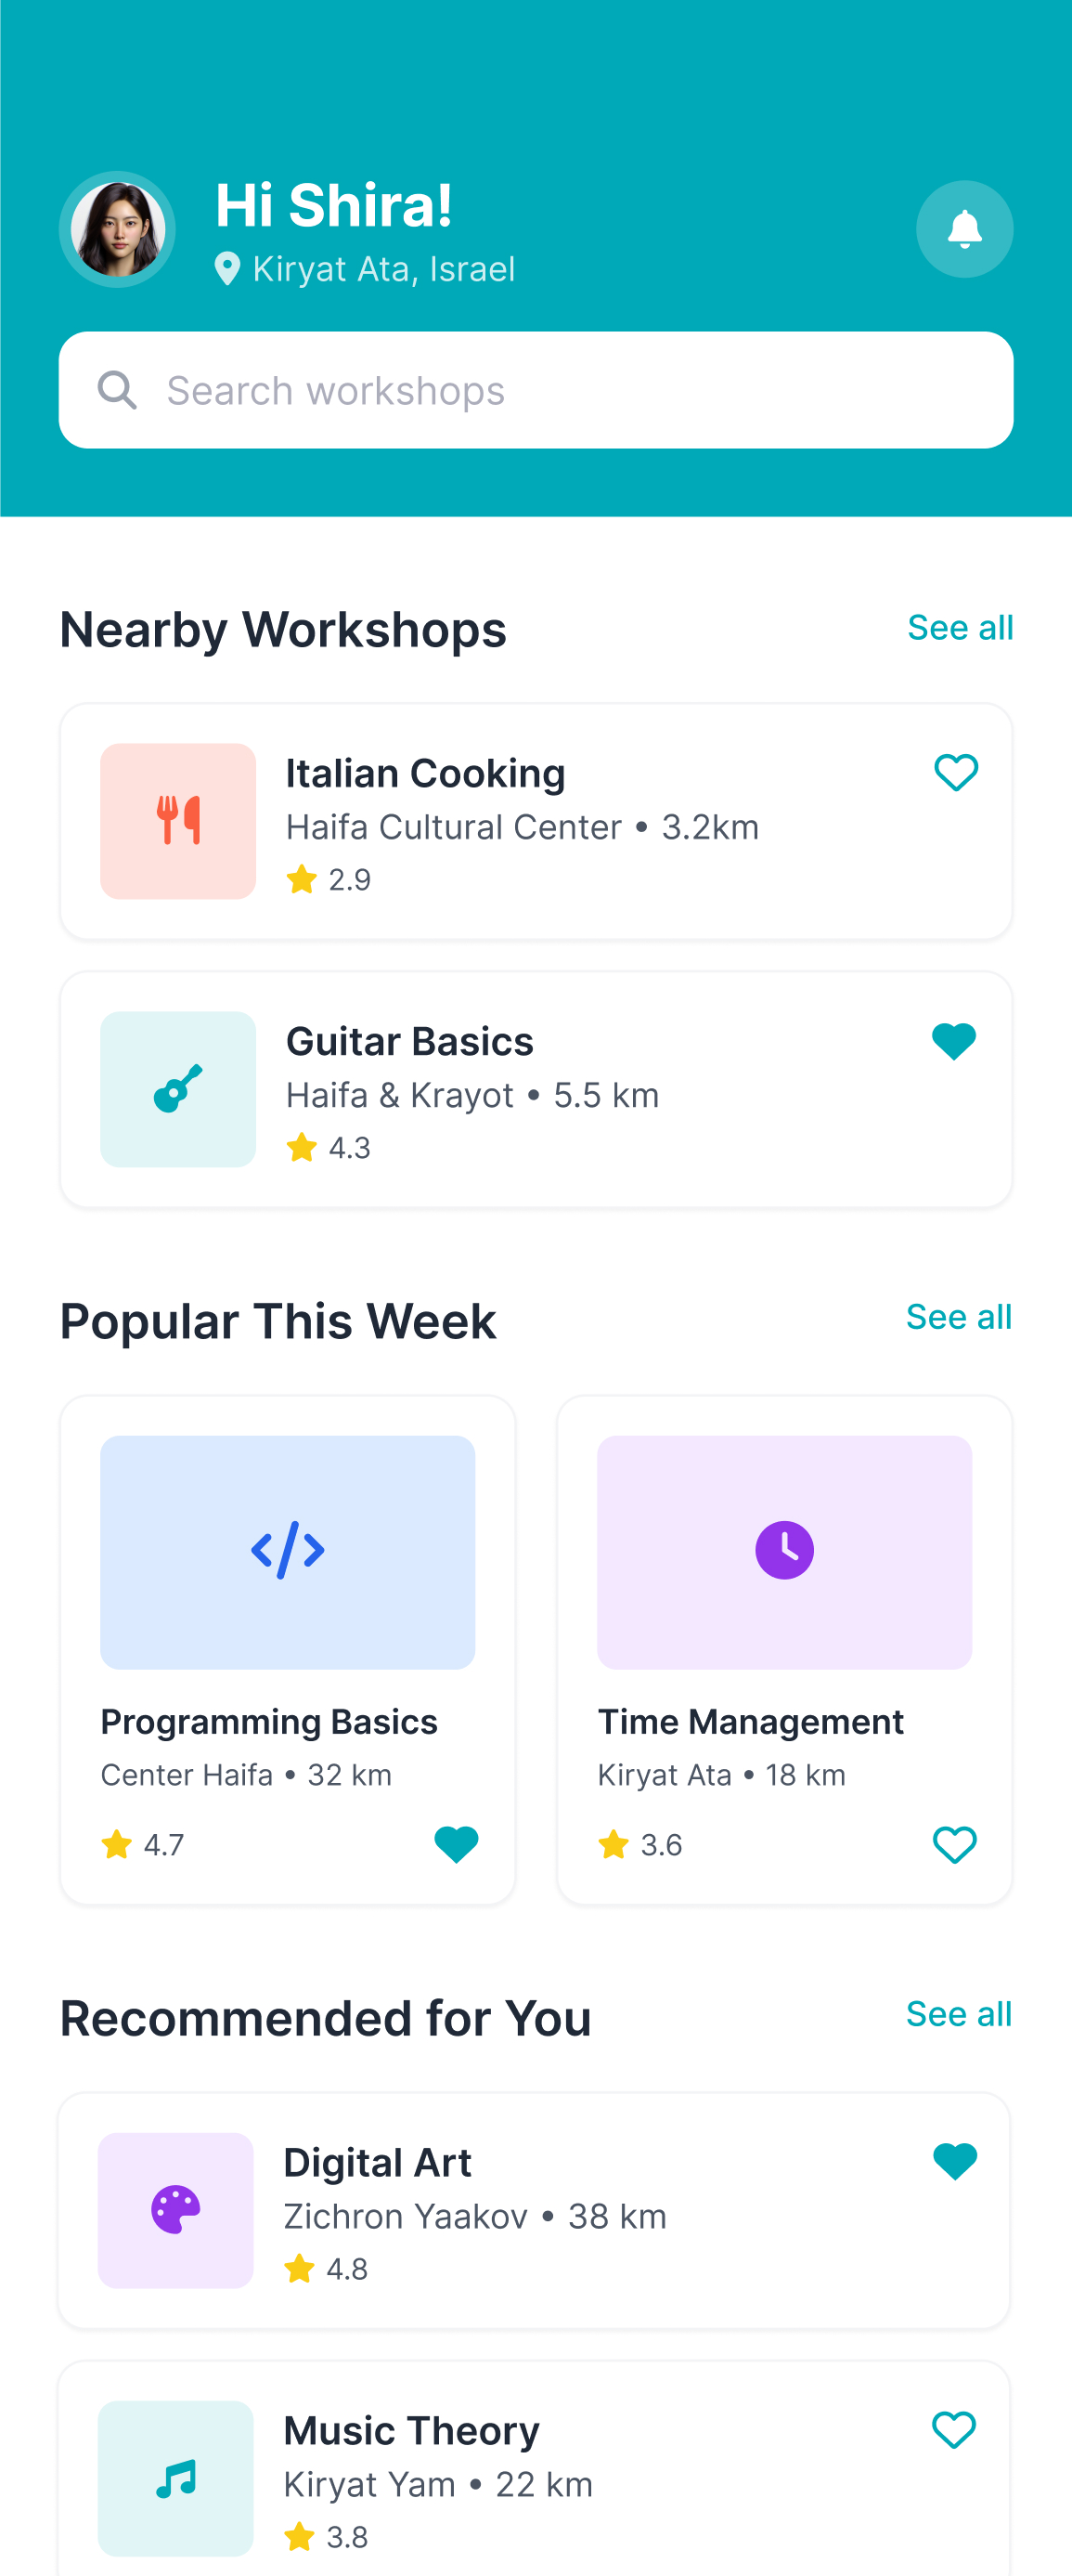Click the search magnifier icon

(117, 390)
